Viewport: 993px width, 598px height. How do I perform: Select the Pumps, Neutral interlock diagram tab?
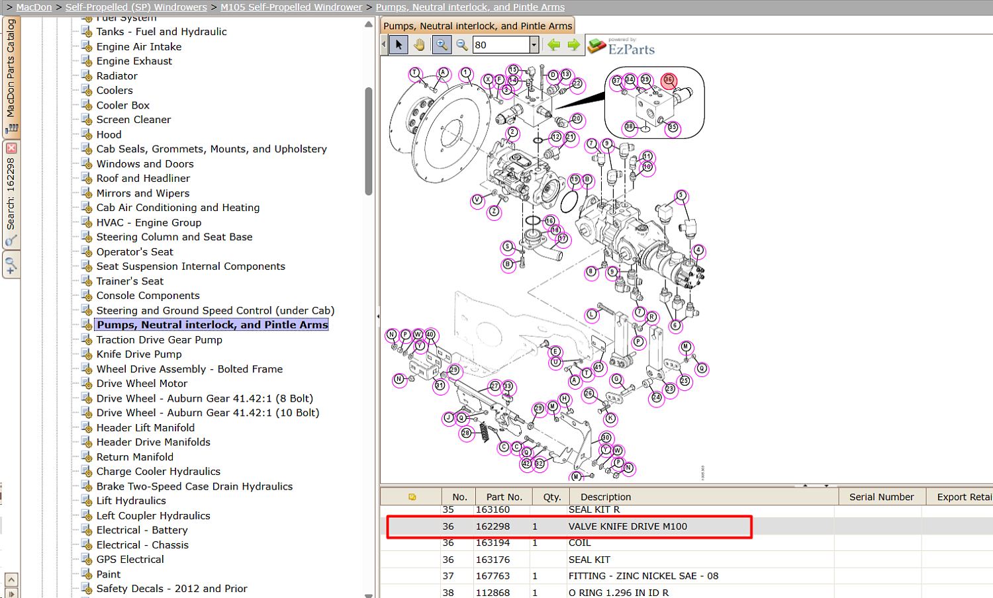pos(478,26)
